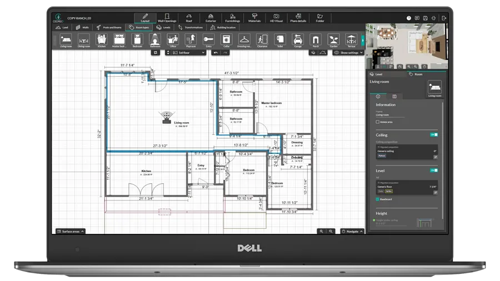This screenshot has width=500, height=281.
Task: Open the Roof tab
Action: [189, 18]
